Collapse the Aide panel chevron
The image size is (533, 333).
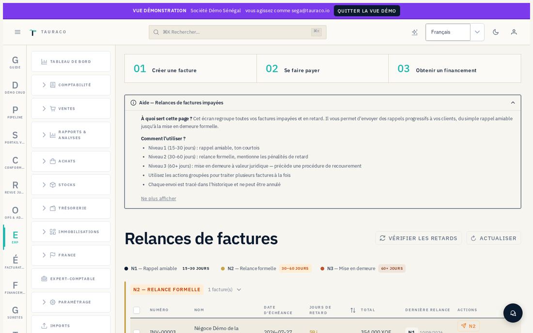tap(513, 103)
